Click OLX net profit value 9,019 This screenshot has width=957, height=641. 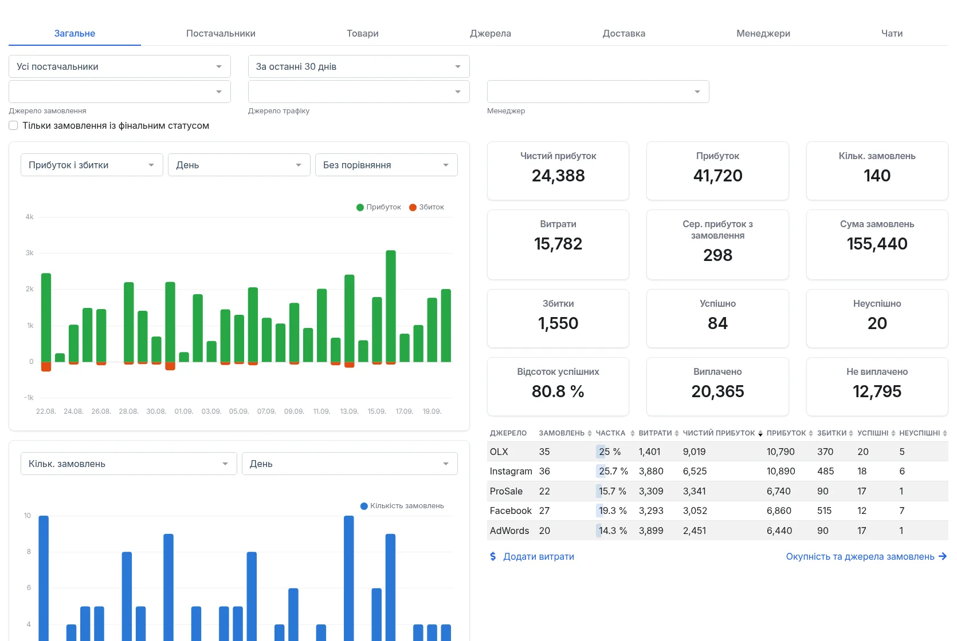click(x=694, y=452)
